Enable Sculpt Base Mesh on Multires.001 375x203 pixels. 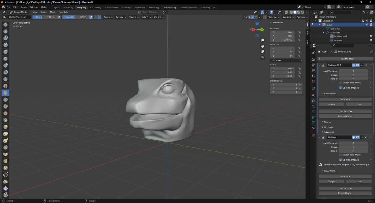point(341,83)
